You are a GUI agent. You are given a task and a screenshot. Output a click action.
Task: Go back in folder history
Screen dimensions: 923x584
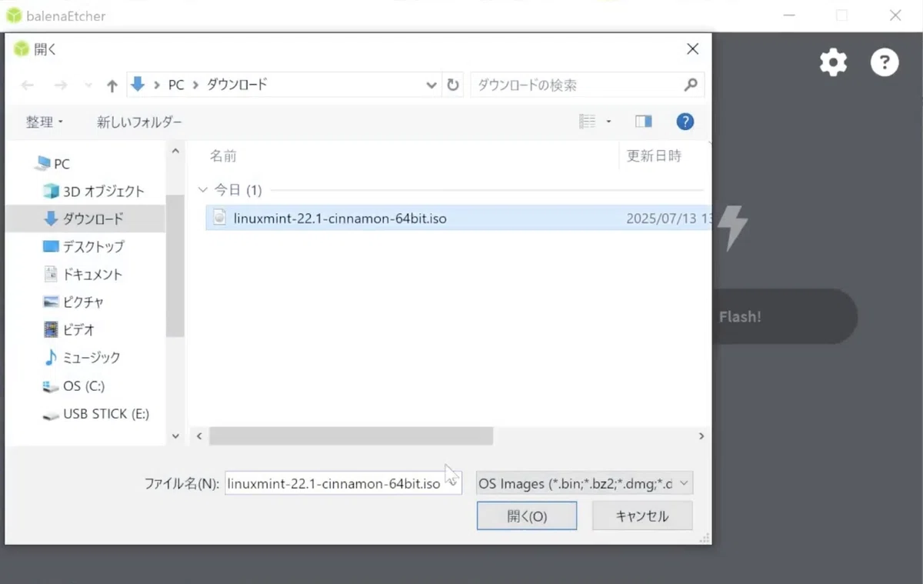28,85
